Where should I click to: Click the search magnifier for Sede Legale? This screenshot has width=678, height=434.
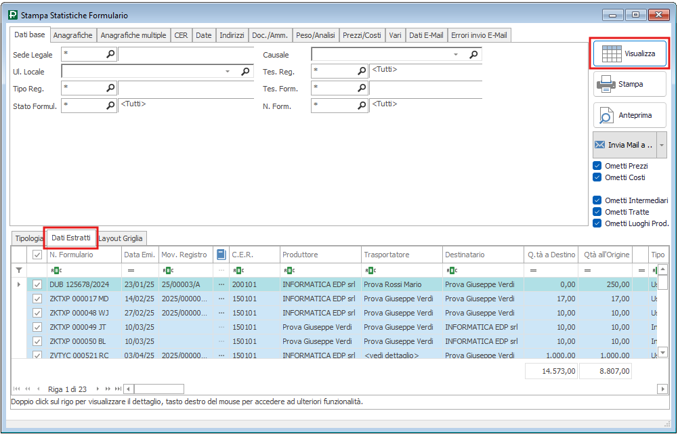click(110, 55)
